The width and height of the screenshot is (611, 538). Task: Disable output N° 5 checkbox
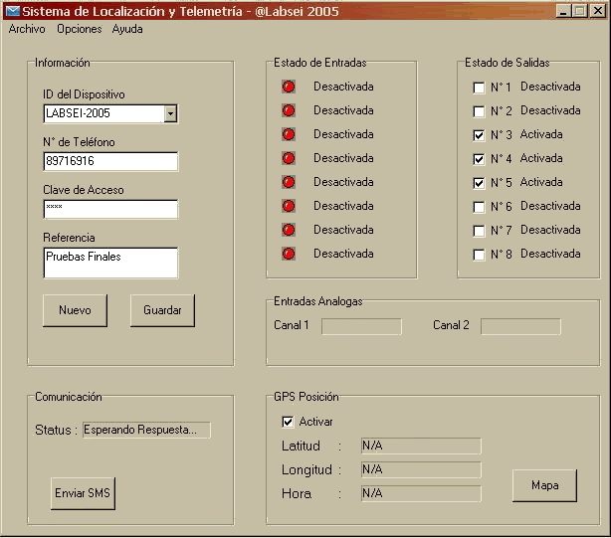479,183
